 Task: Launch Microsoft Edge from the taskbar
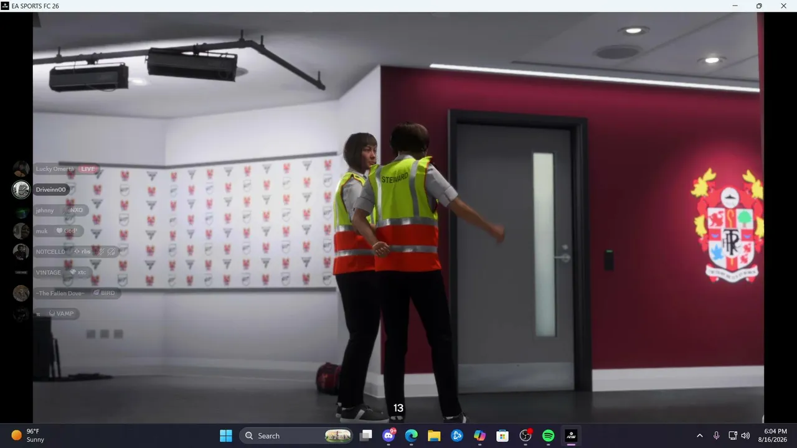coord(412,436)
